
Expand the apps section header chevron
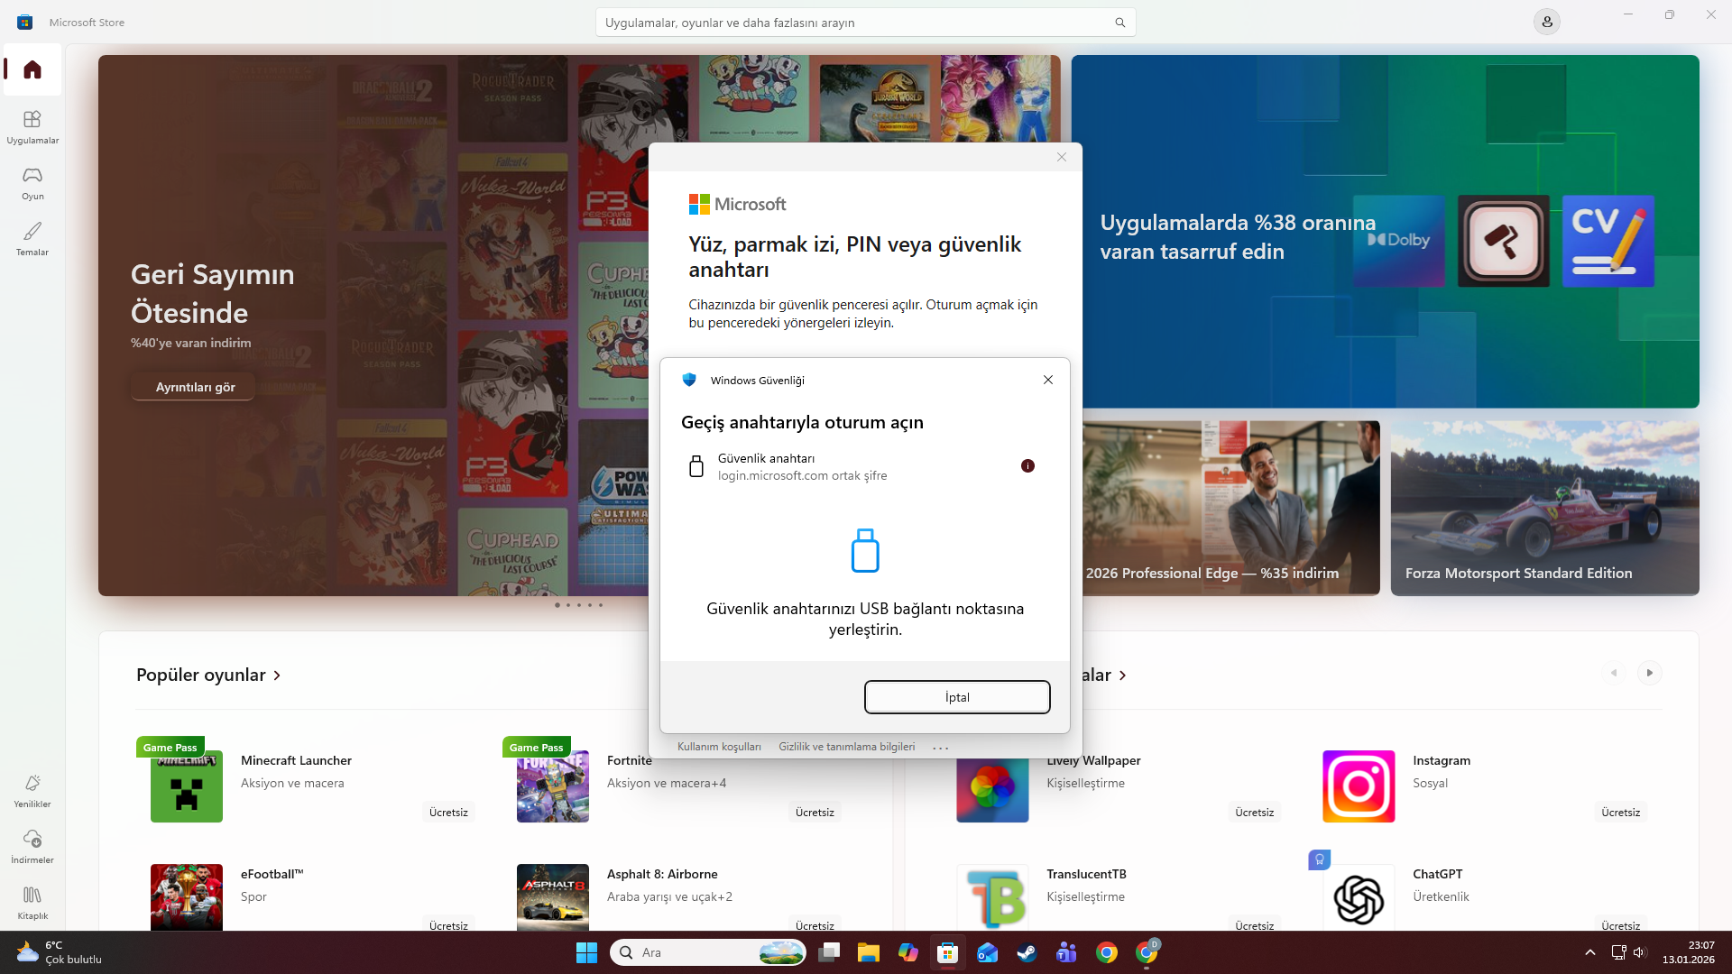tap(1122, 675)
